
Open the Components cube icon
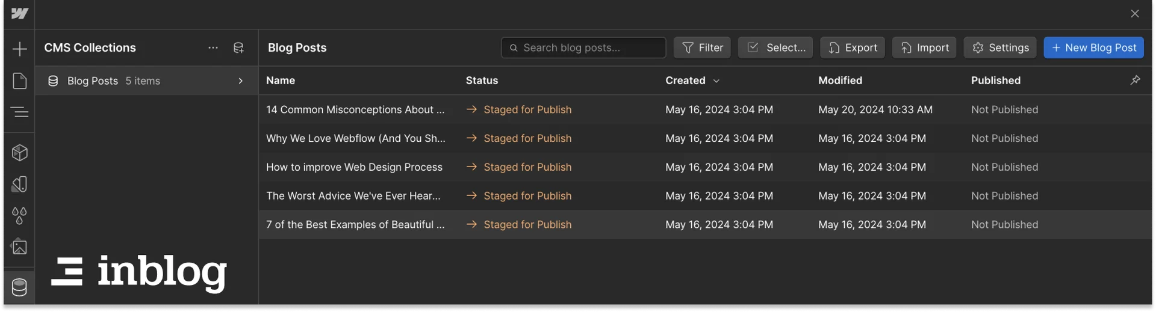coord(19,153)
